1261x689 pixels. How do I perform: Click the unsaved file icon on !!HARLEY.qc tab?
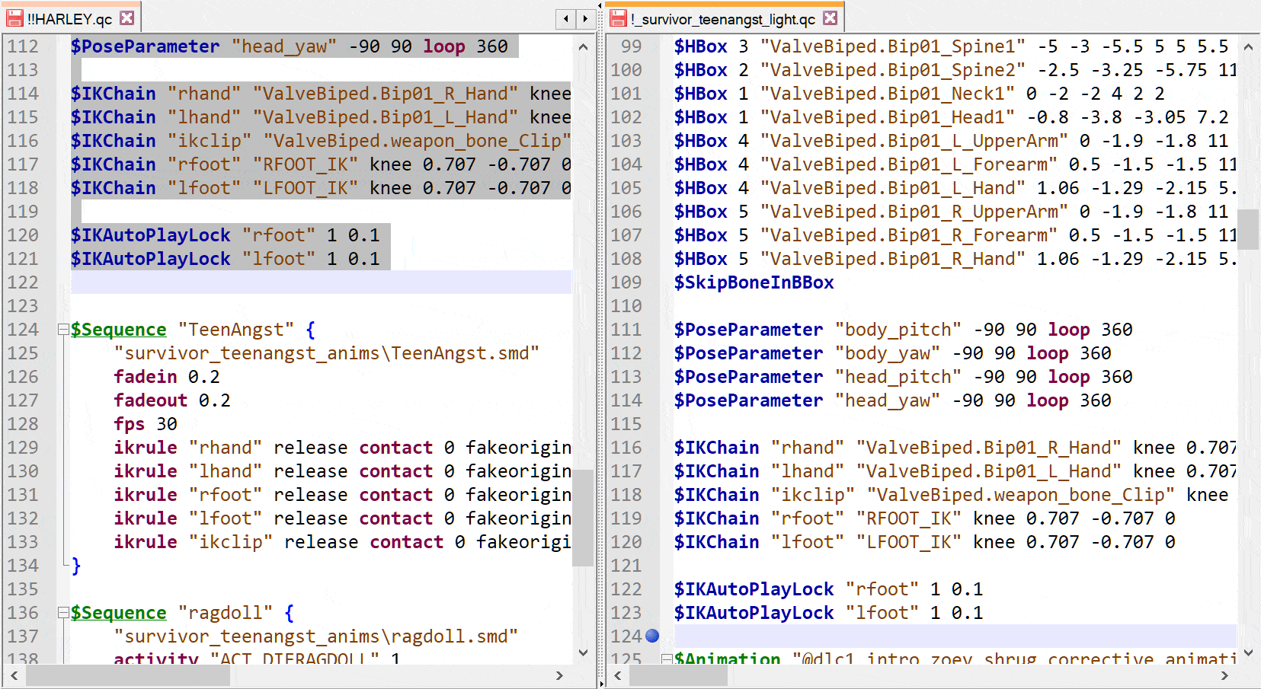(14, 18)
